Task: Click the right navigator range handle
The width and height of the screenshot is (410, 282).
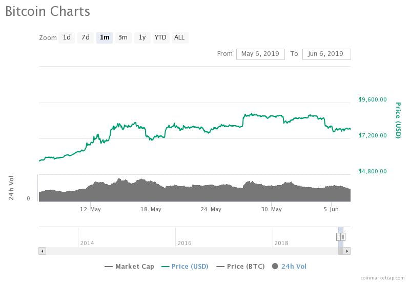Action: pyautogui.click(x=343, y=236)
